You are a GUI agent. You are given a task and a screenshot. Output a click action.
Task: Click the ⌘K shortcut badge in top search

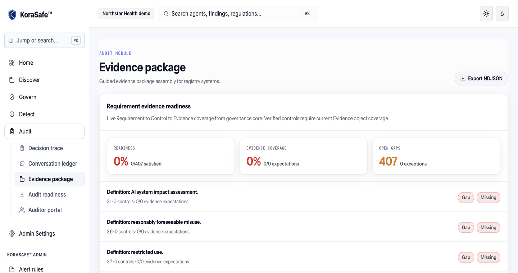click(307, 14)
